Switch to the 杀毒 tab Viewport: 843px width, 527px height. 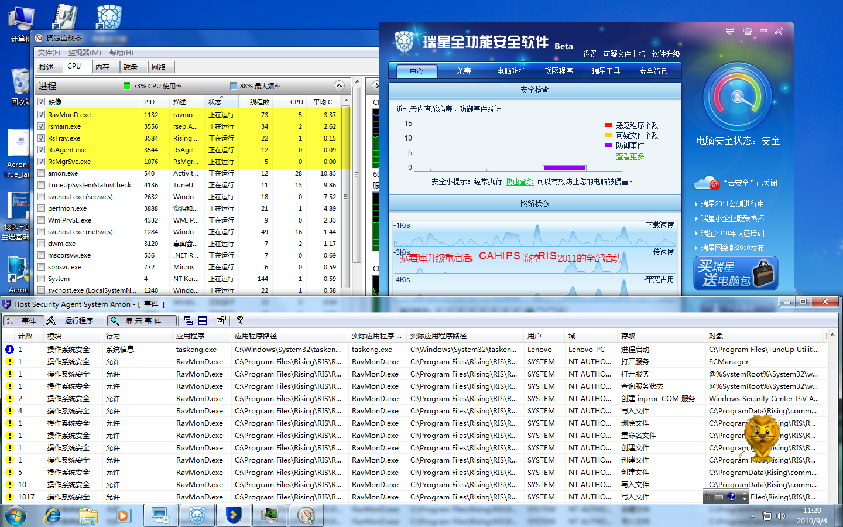[x=464, y=71]
